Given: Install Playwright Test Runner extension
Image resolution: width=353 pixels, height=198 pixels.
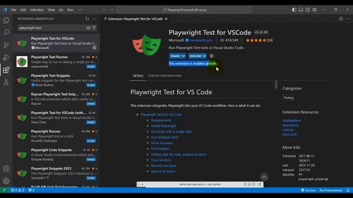Looking at the screenshot, I should coord(91,67).
